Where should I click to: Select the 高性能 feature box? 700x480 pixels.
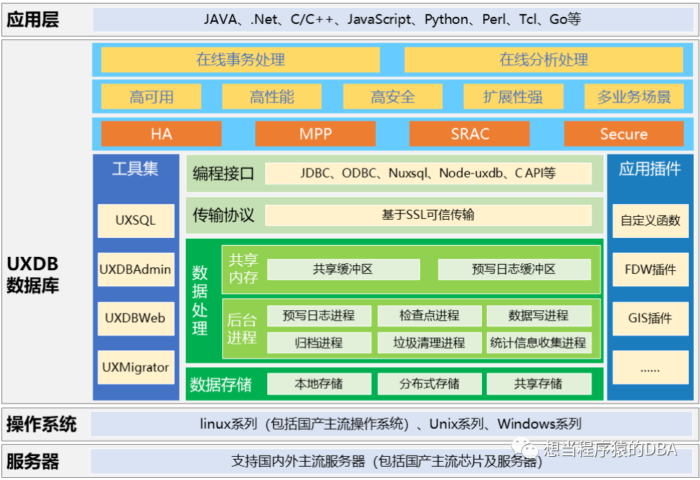[271, 96]
